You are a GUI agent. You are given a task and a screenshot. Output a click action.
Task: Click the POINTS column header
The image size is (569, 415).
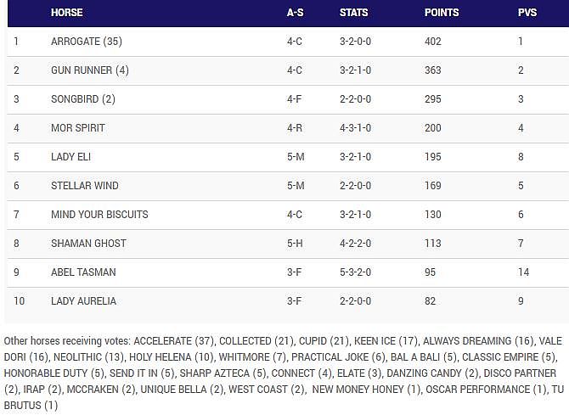pyautogui.click(x=442, y=13)
